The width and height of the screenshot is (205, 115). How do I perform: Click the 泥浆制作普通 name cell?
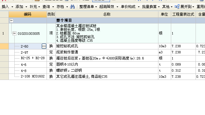point(107,52)
